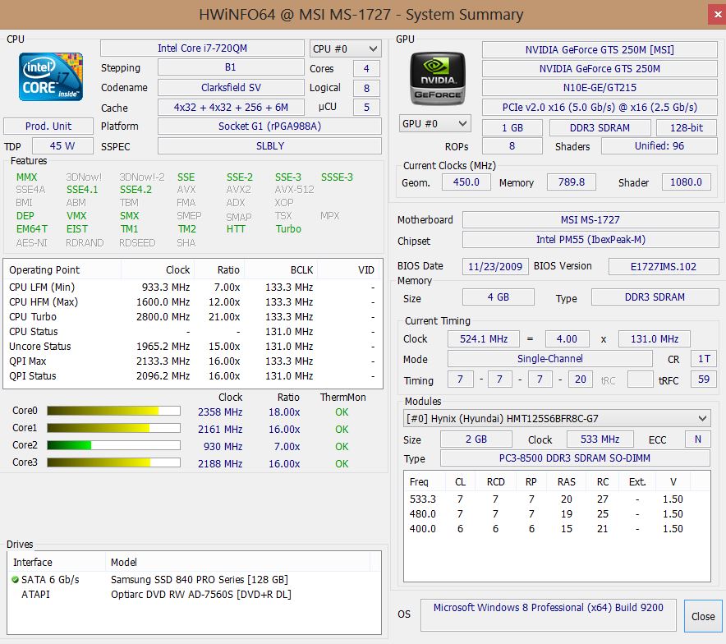Click the Prod. Unit button
The image size is (726, 644).
[x=48, y=126]
